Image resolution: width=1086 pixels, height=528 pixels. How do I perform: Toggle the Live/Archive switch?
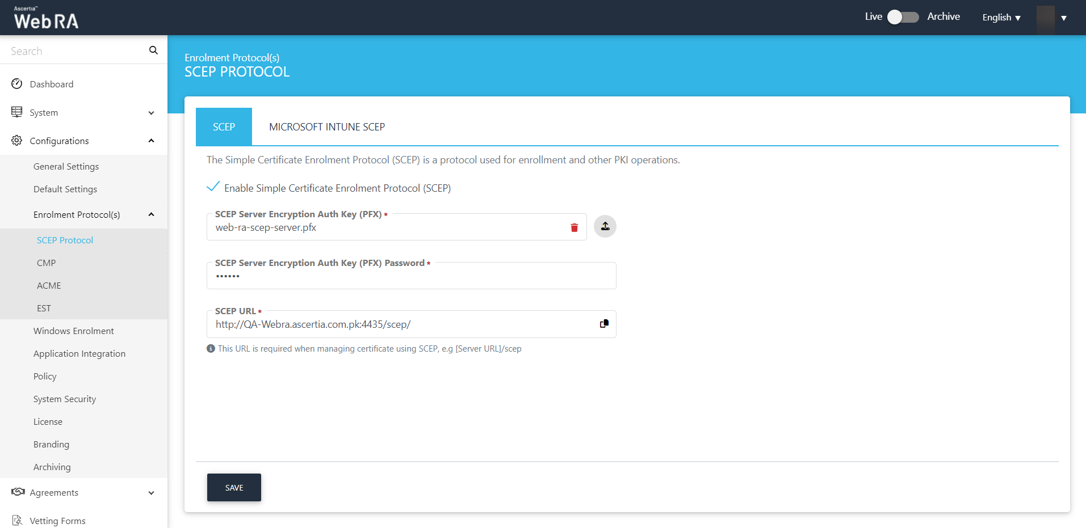click(x=903, y=17)
